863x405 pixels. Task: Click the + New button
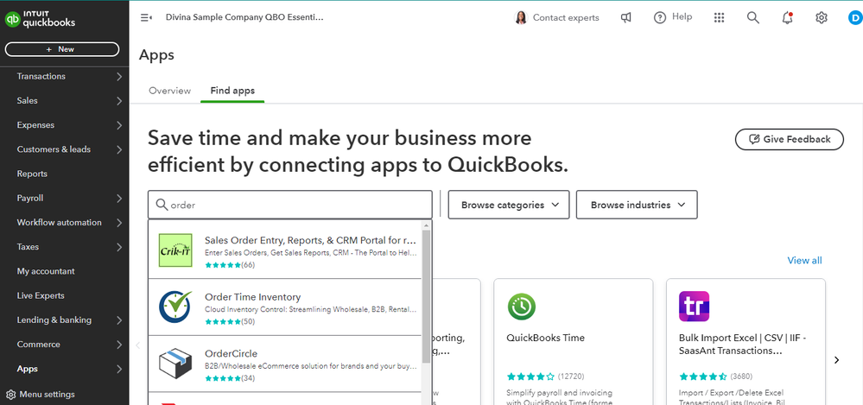(61, 49)
